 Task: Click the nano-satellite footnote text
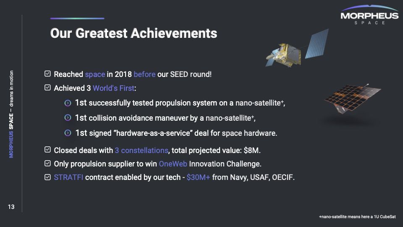(x=357, y=217)
